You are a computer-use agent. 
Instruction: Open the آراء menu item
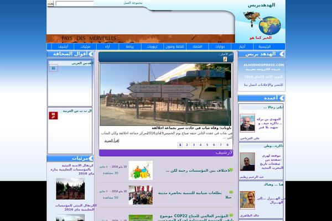(107, 46)
